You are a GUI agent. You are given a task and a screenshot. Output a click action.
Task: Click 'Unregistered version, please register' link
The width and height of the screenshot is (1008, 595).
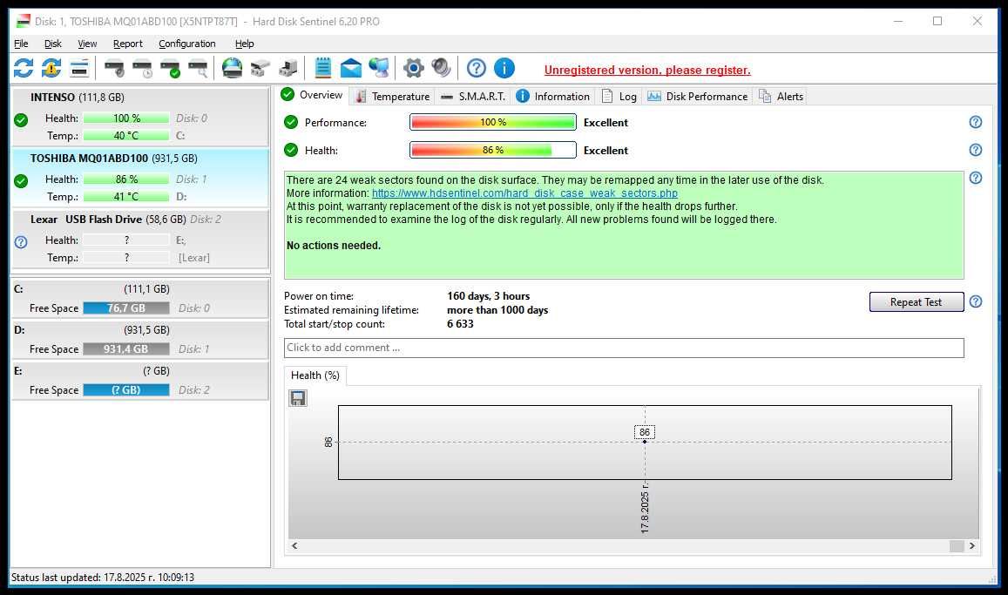647,70
